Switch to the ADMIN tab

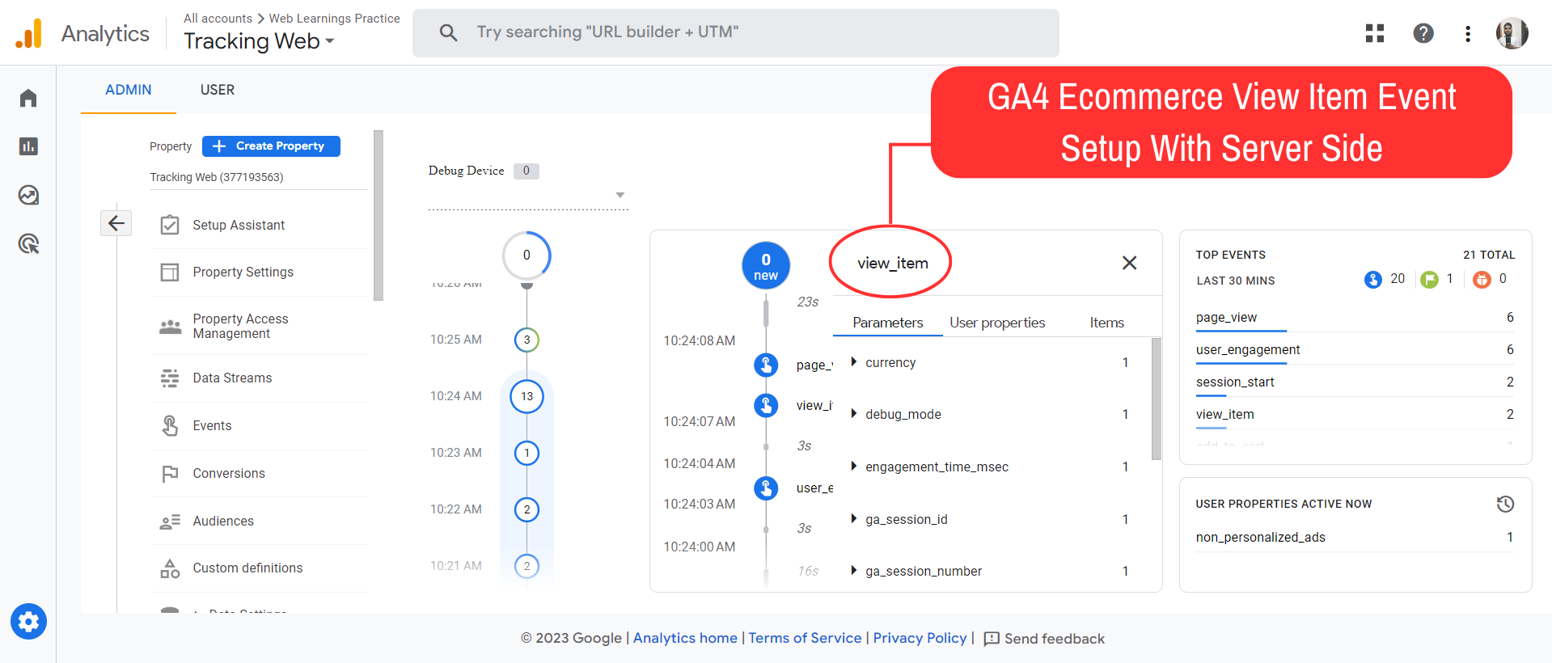pos(129,90)
